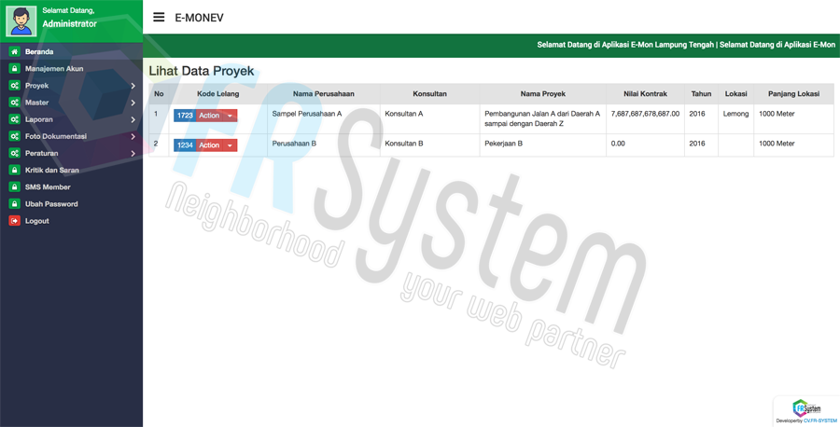
Task: Click the hamburger menu icon
Action: (x=159, y=17)
